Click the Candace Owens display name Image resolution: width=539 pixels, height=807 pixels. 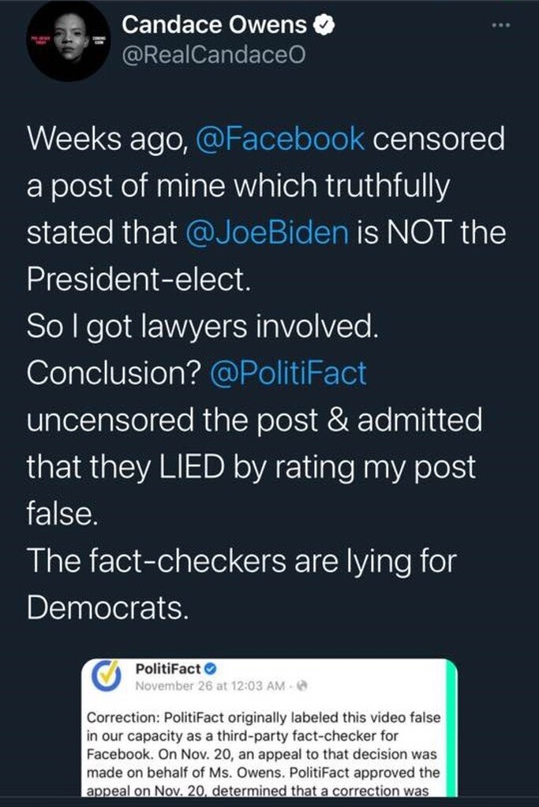(x=214, y=25)
